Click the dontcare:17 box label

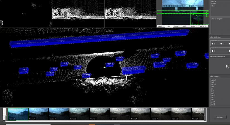point(105,36)
